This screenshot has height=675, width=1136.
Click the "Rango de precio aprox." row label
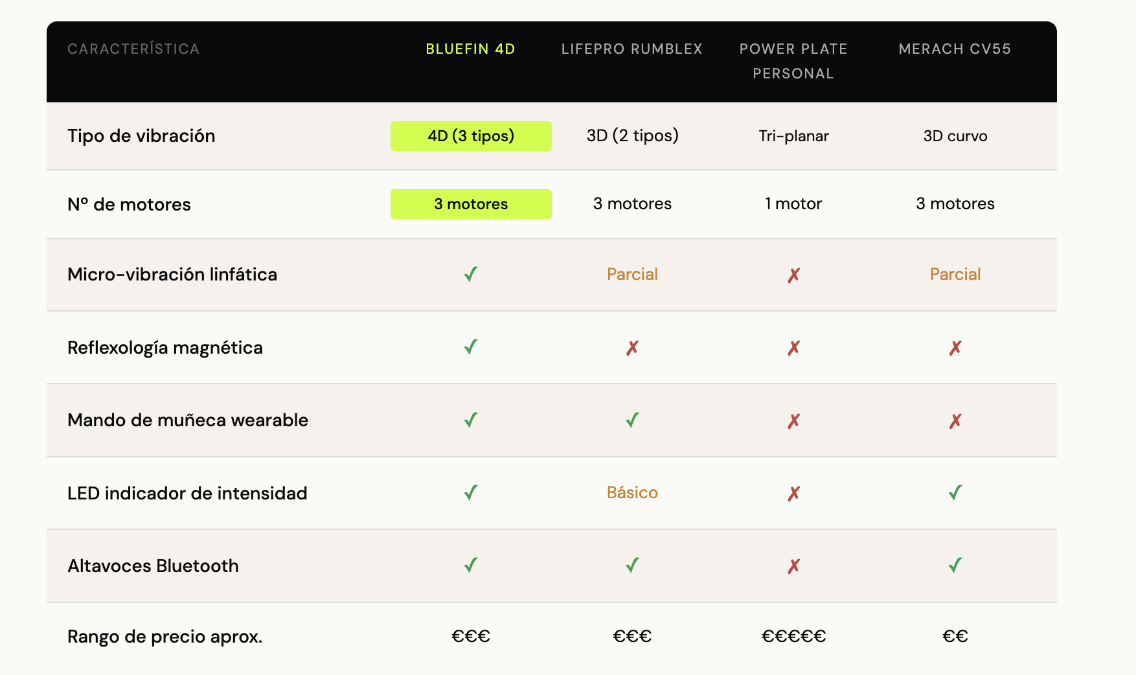[165, 637]
